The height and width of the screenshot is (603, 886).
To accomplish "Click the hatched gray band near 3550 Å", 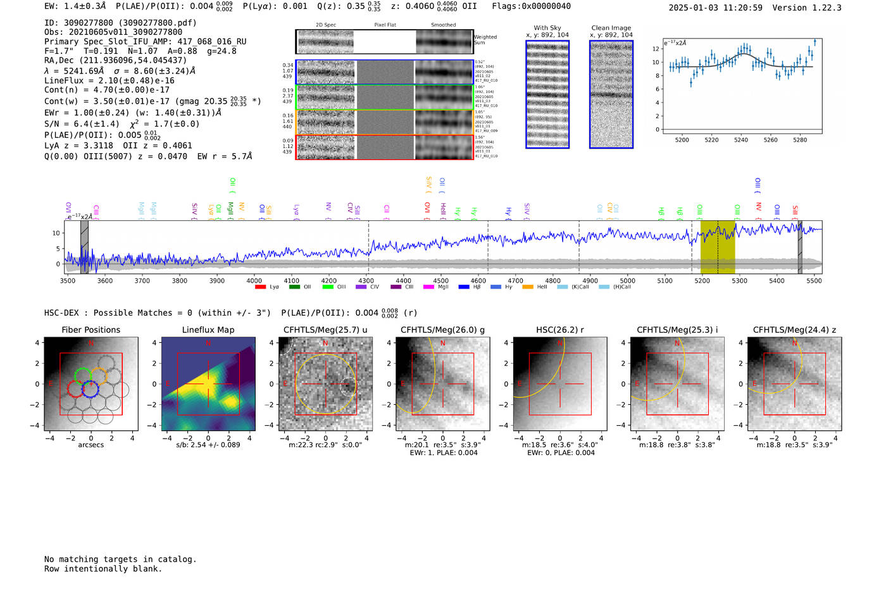I will (x=84, y=247).
